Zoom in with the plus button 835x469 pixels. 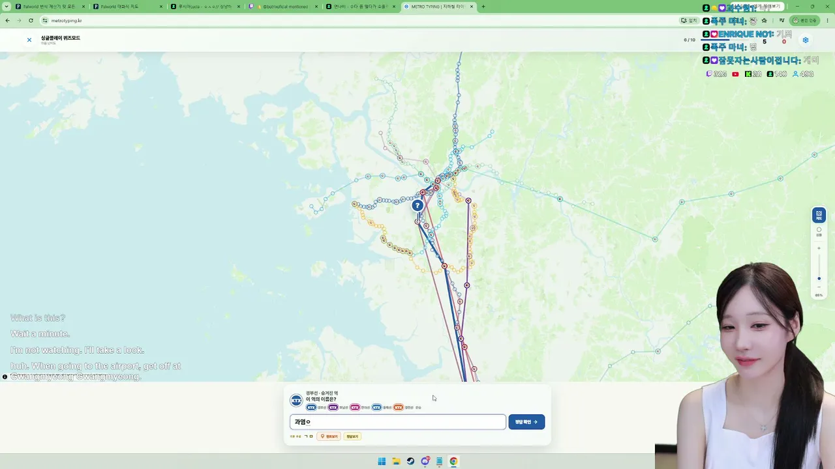(819, 248)
